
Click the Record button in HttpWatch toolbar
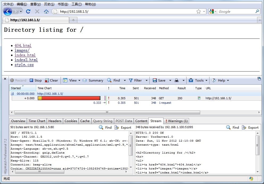pyautogui.click(x=18, y=80)
